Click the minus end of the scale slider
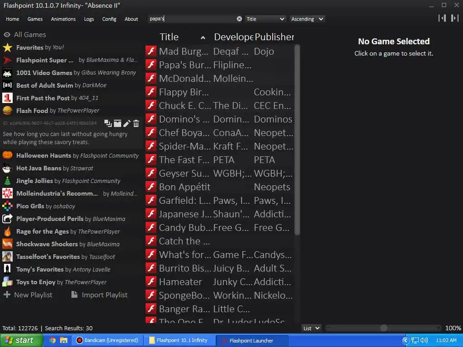Screen dimensions: 463x347 click(x=329, y=328)
